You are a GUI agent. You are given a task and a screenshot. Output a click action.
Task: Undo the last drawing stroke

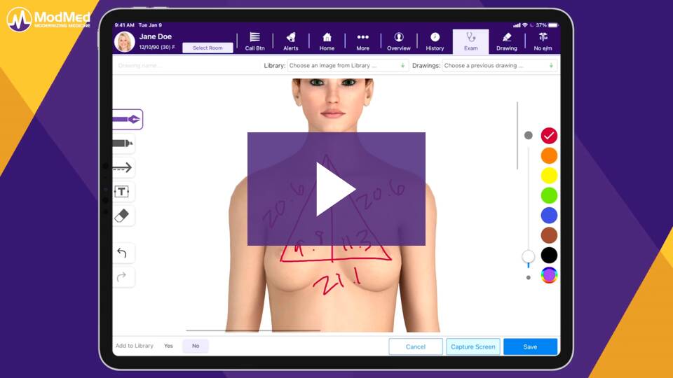click(123, 253)
